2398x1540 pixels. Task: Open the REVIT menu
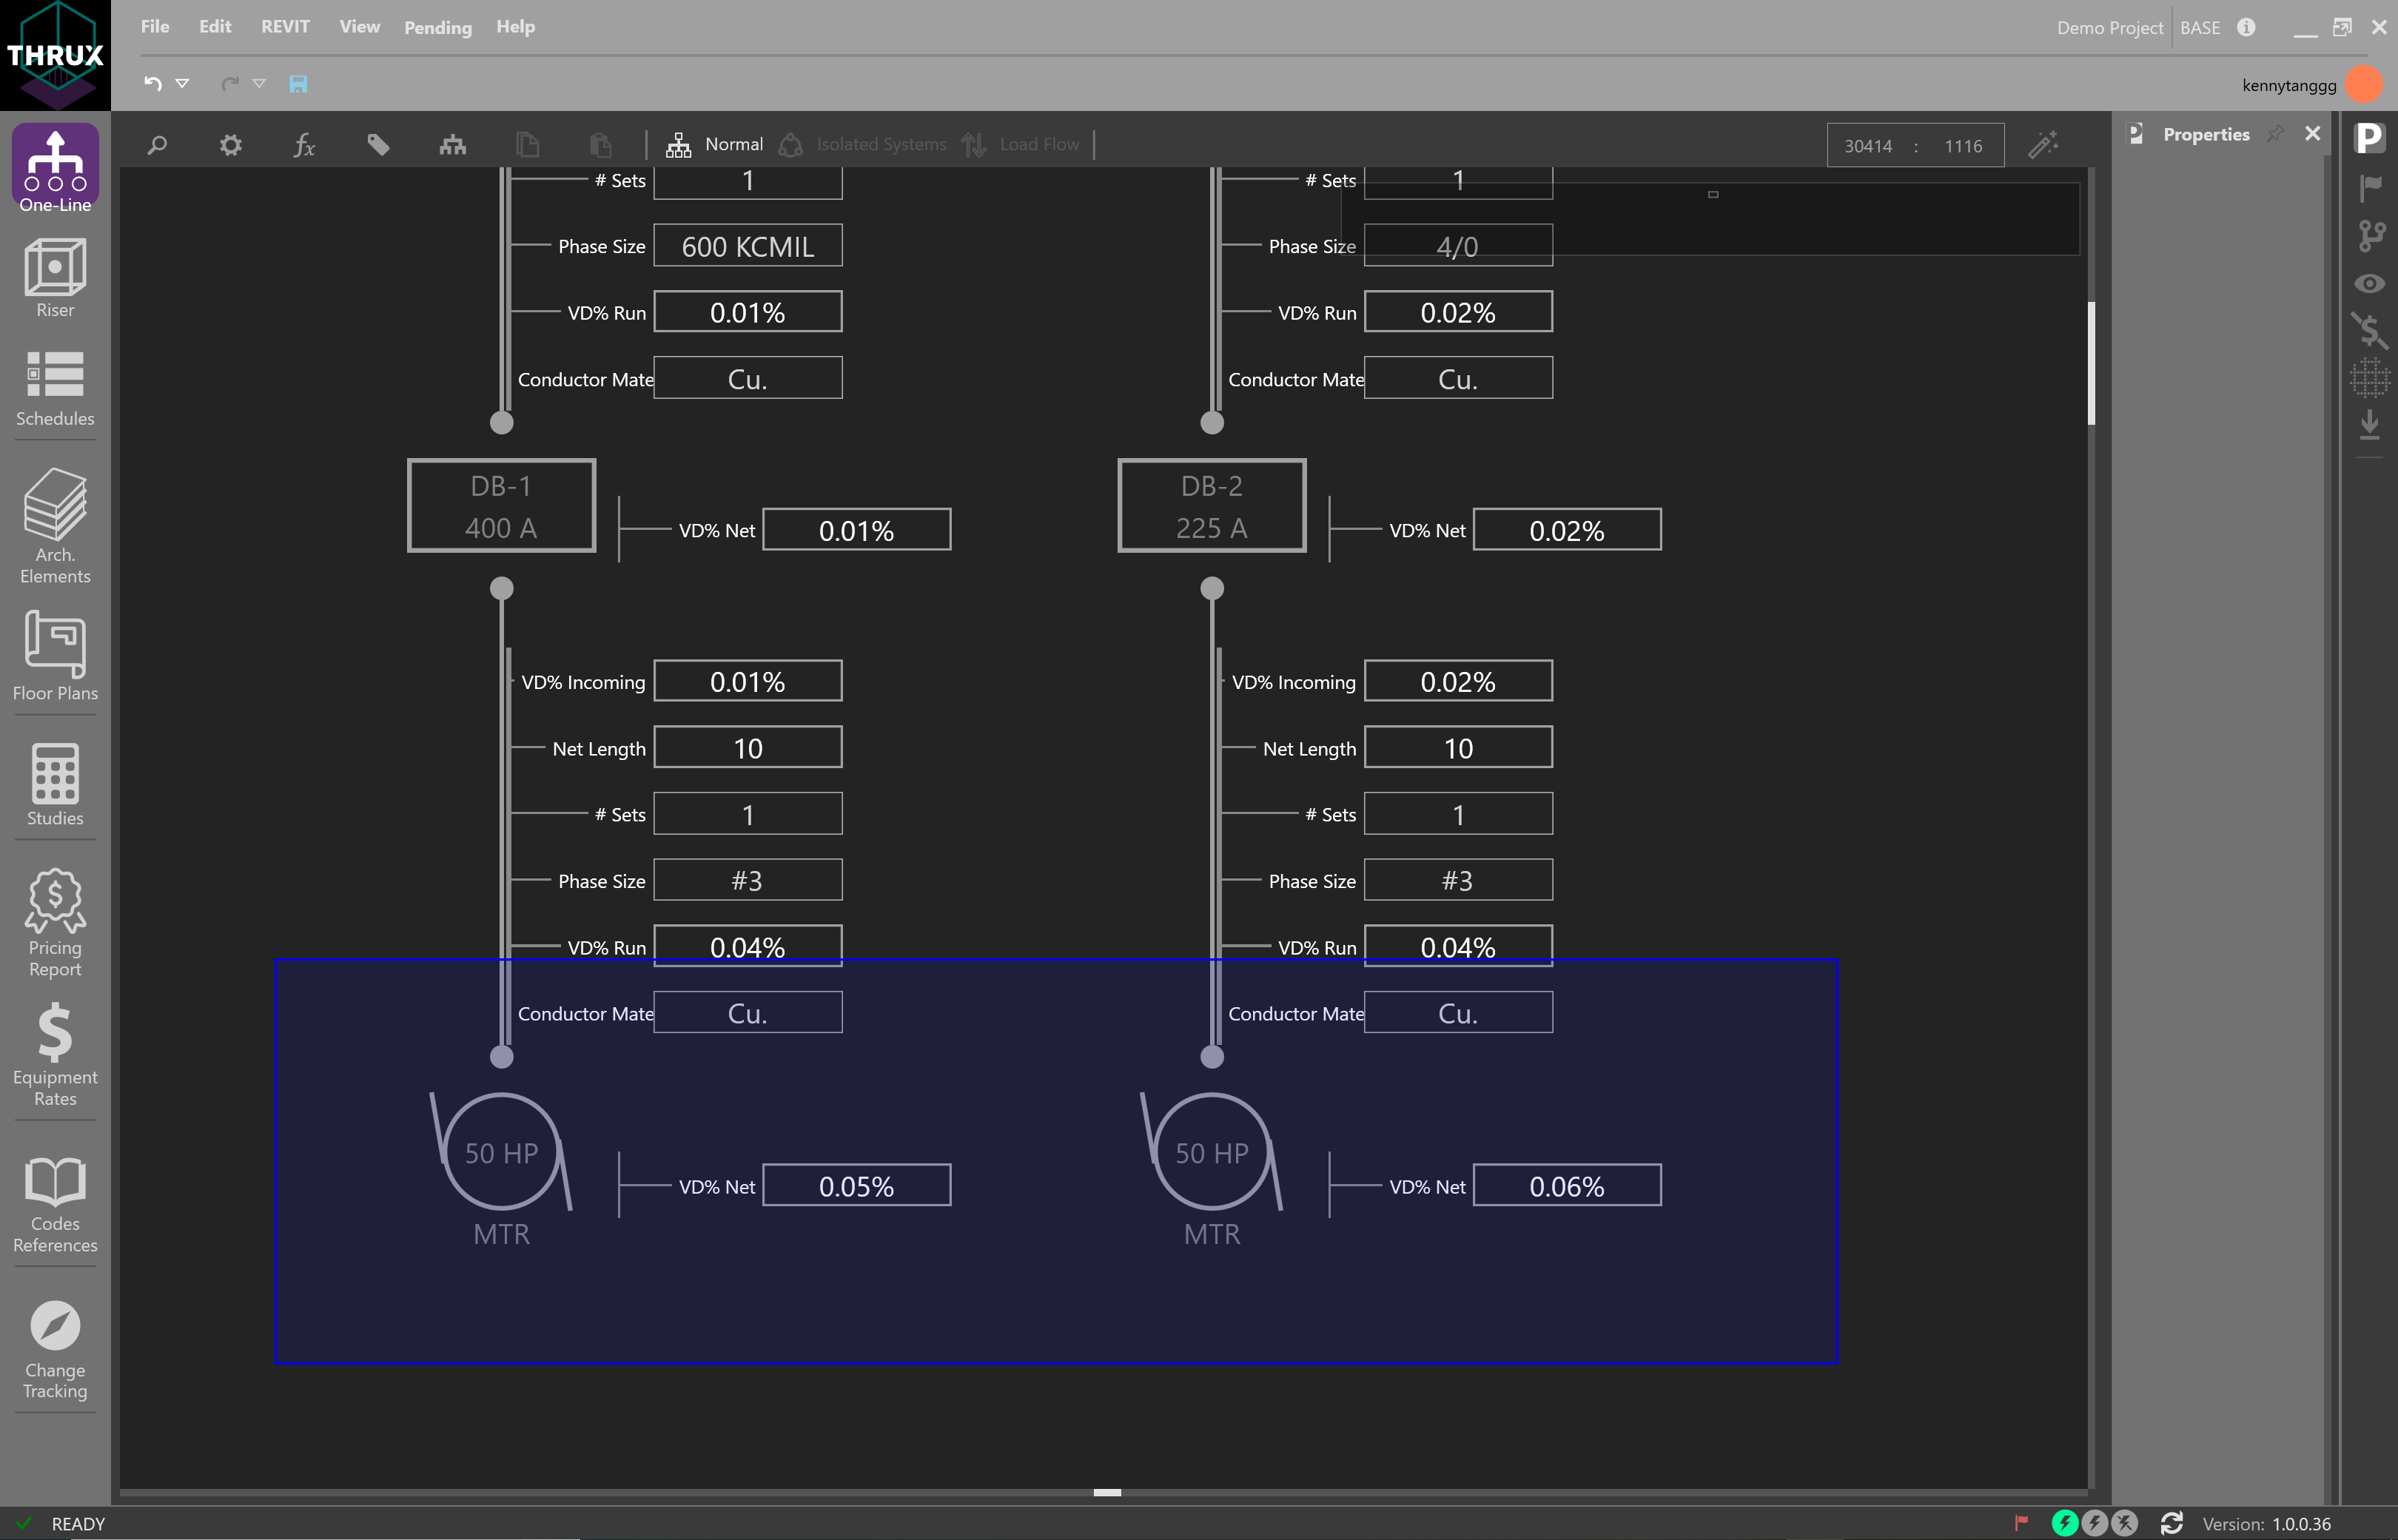point(285,27)
